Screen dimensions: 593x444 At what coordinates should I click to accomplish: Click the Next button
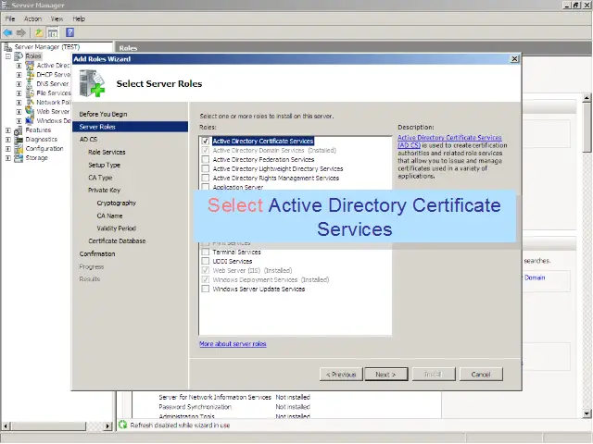click(x=386, y=374)
